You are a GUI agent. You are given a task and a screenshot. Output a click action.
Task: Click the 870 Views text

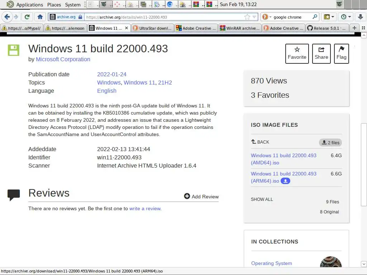pos(269,81)
